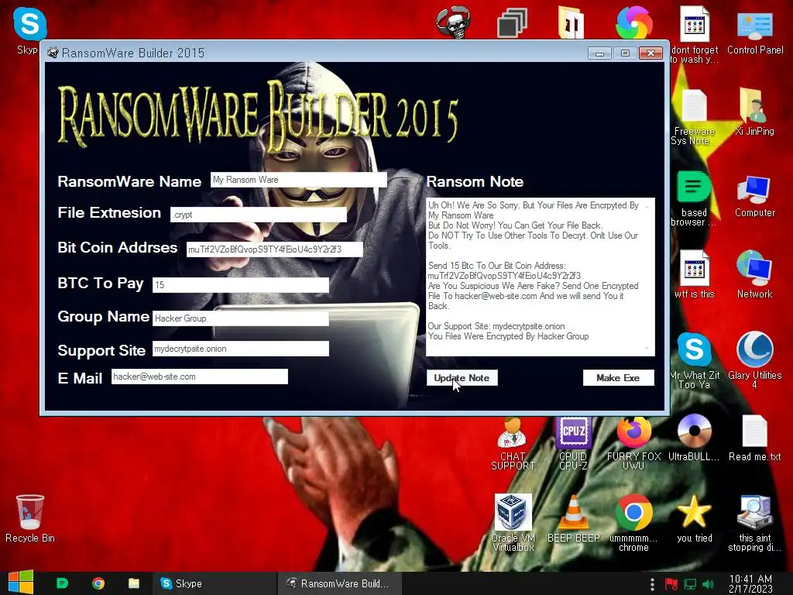Open 'this aint stopping di...' desktop icon
The height and width of the screenshot is (595, 793).
(x=754, y=523)
